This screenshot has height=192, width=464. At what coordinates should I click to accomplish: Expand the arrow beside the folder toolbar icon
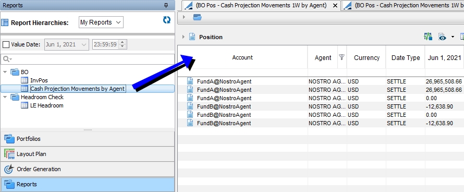(x=184, y=17)
